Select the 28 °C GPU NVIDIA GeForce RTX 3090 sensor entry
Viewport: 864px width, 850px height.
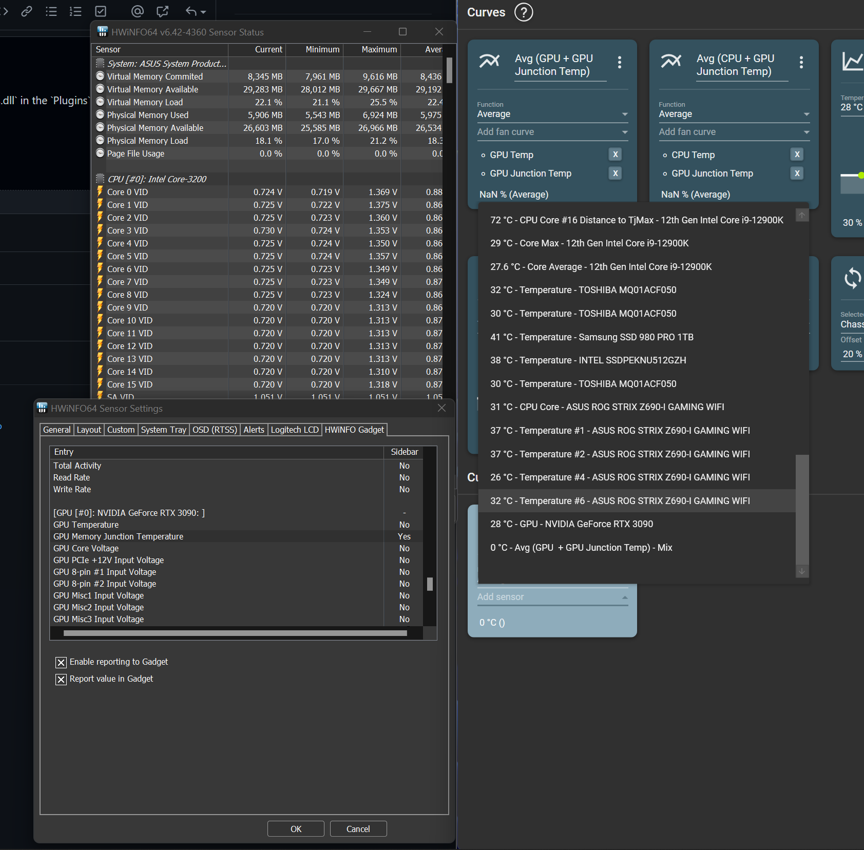(x=571, y=524)
